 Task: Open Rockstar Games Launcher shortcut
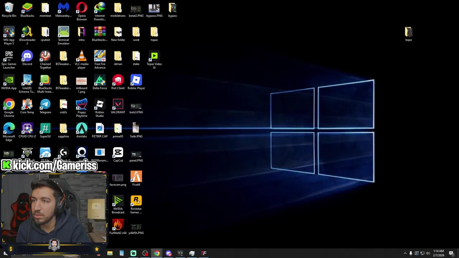click(x=136, y=204)
